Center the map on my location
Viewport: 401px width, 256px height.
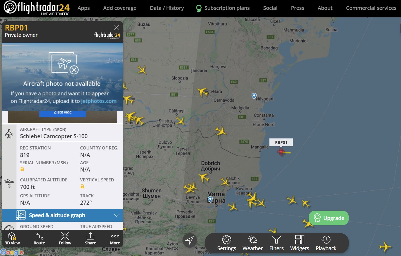(189, 240)
